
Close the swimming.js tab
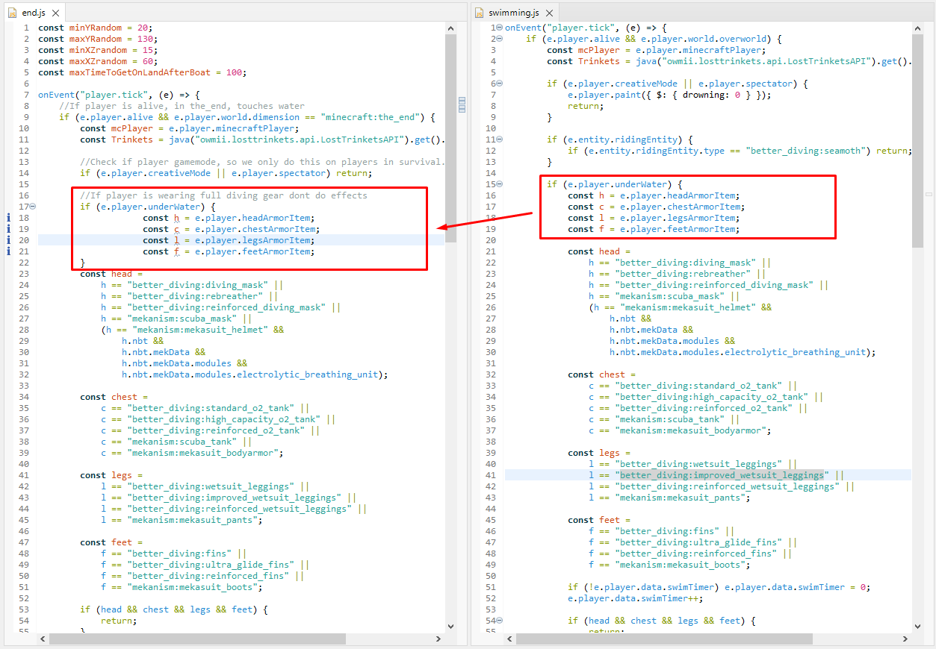pos(548,12)
